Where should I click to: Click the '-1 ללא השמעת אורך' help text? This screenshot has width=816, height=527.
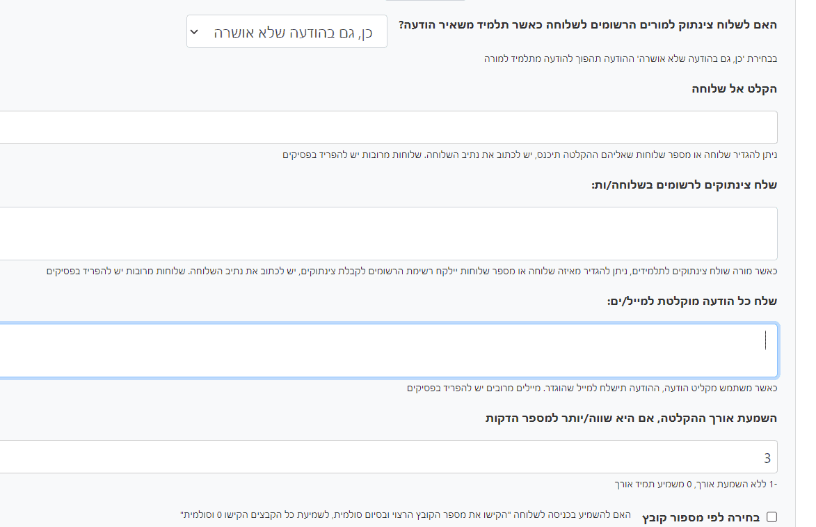click(x=696, y=484)
